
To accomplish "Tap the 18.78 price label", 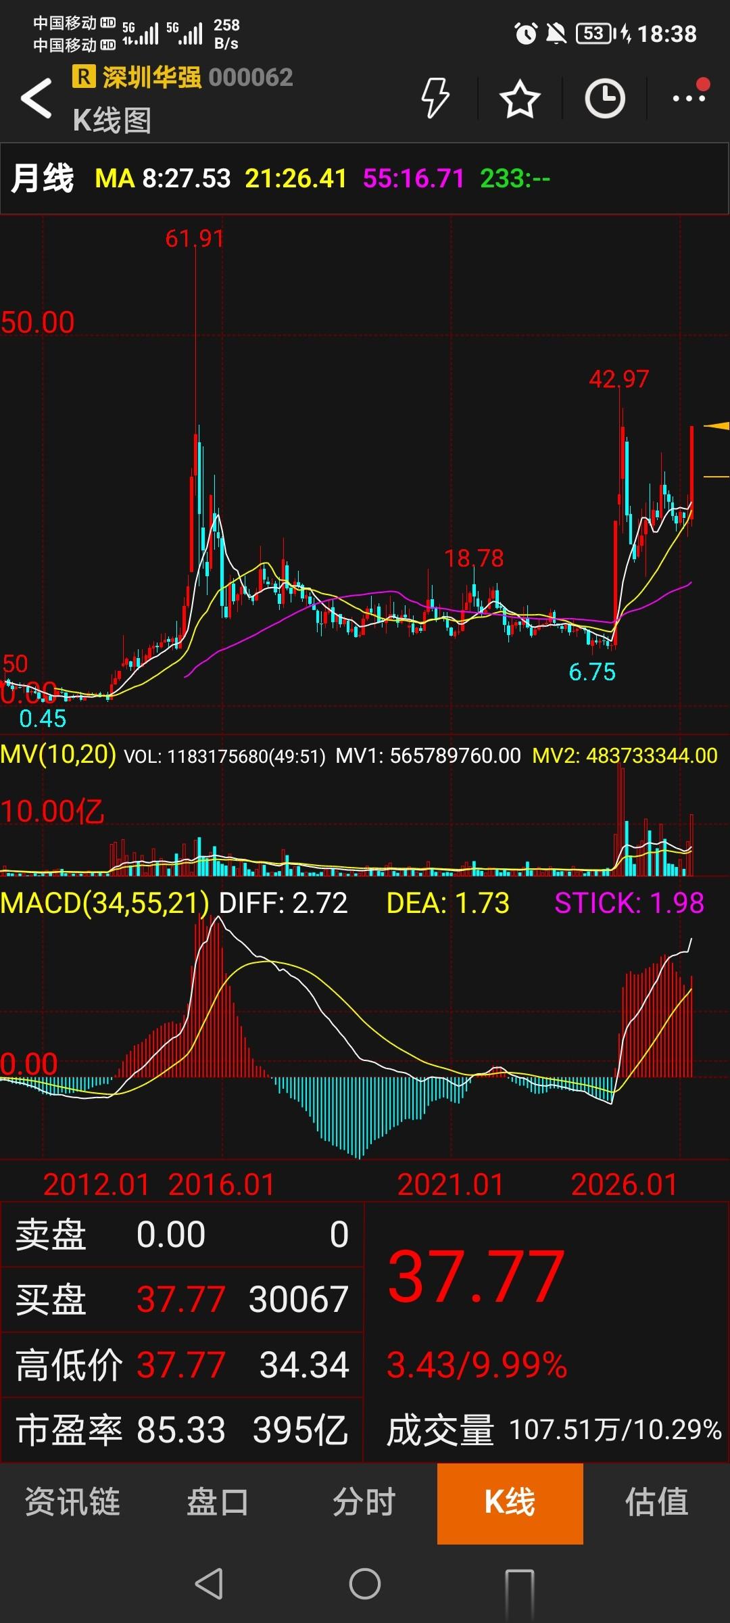I will [474, 559].
